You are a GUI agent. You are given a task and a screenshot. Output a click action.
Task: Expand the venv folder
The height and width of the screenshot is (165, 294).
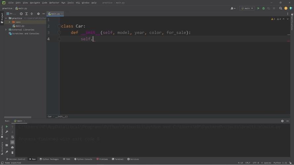pos(9,22)
